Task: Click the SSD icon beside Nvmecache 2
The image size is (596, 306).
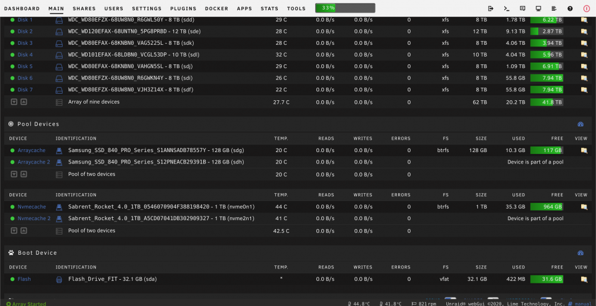Action: click(x=59, y=219)
